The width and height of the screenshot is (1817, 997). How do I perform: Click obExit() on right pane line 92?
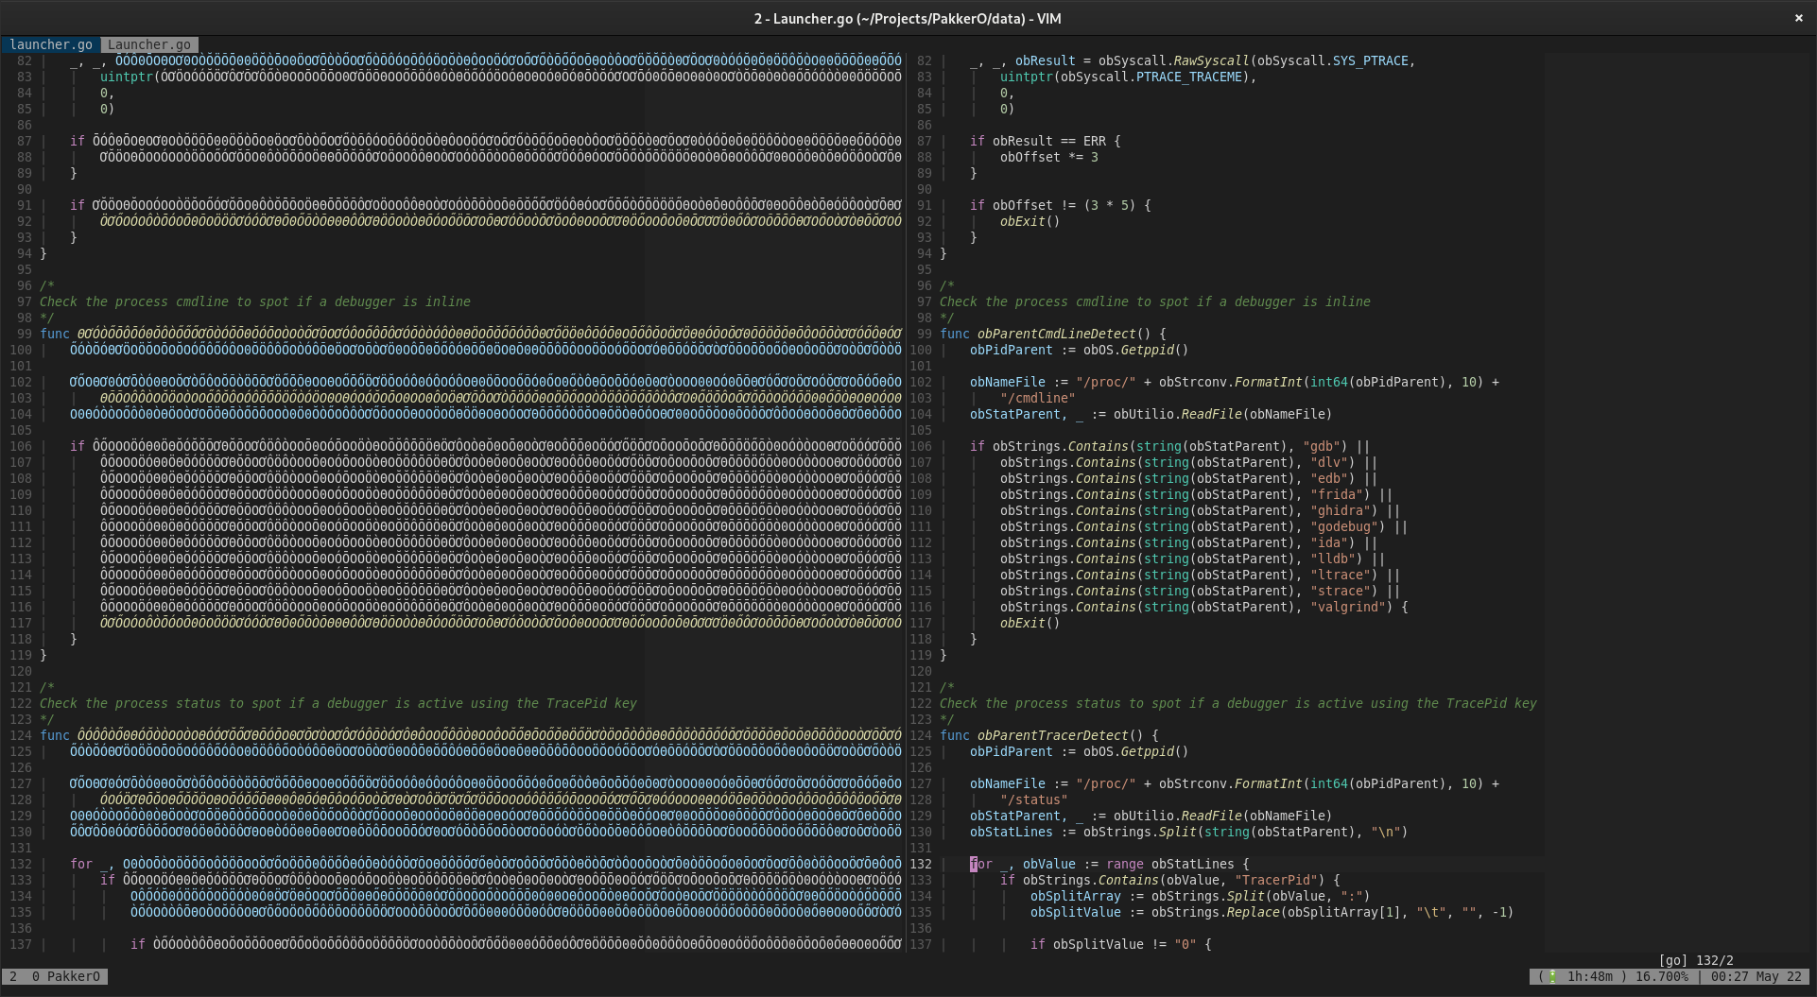click(x=1030, y=221)
